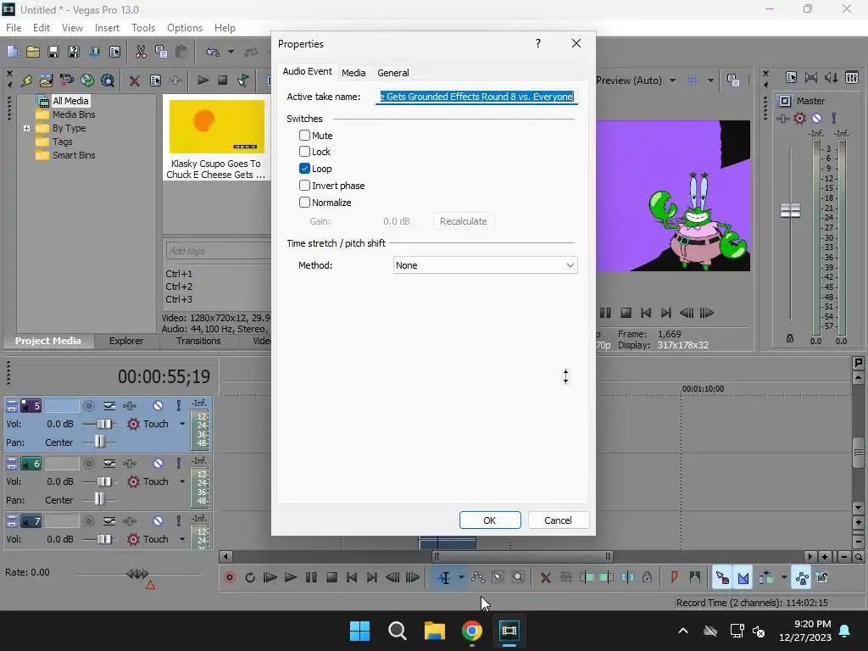Open edit tool selector dropdown arrow
The image size is (868, 651).
460,577
